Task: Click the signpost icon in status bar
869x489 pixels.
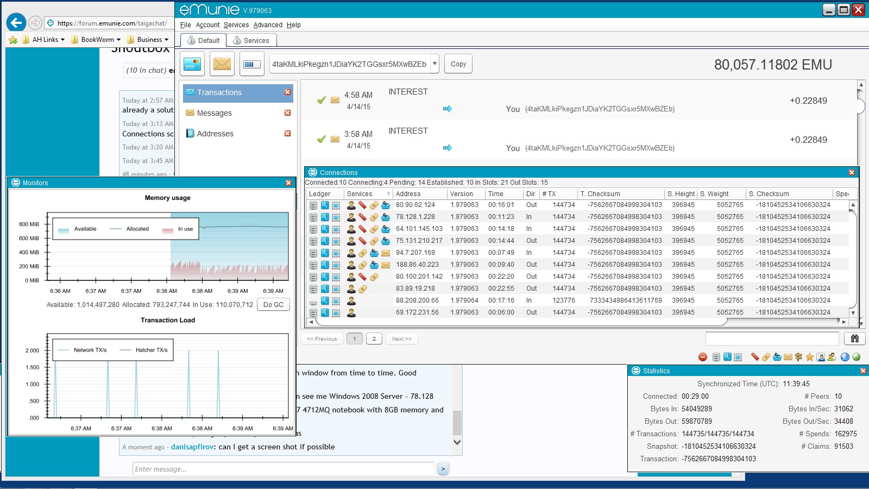Action: (798, 357)
